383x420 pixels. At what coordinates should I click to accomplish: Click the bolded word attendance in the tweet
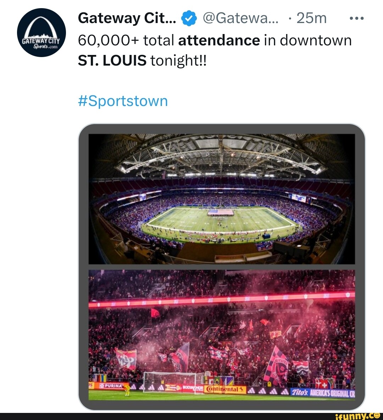point(219,40)
